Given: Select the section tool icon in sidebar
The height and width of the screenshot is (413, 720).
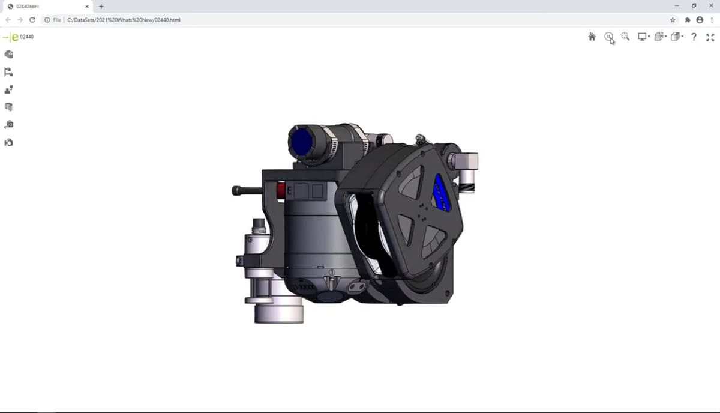Looking at the screenshot, I should (x=8, y=107).
